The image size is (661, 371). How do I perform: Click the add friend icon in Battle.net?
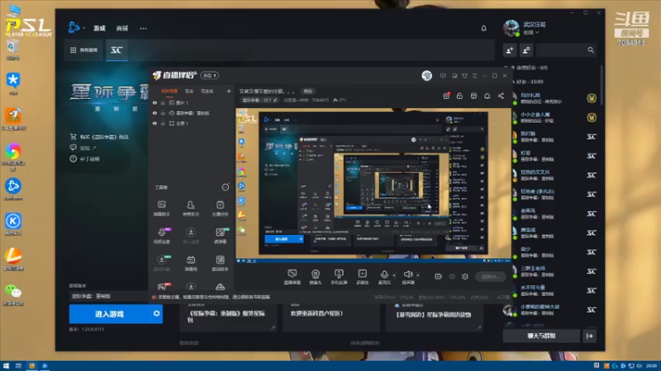(x=510, y=50)
